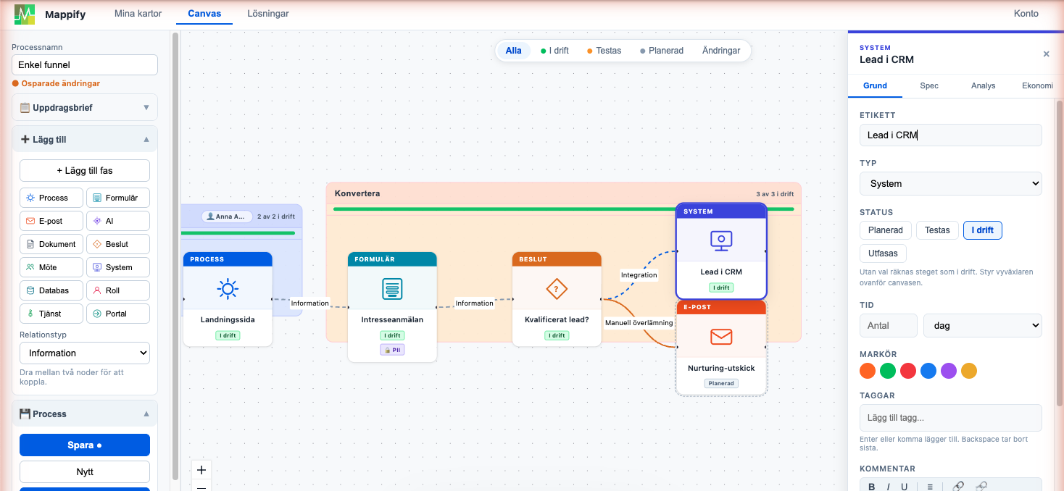Add a Tjänst node from the palette
Viewport: 1064px width, 491px height.
(51, 314)
